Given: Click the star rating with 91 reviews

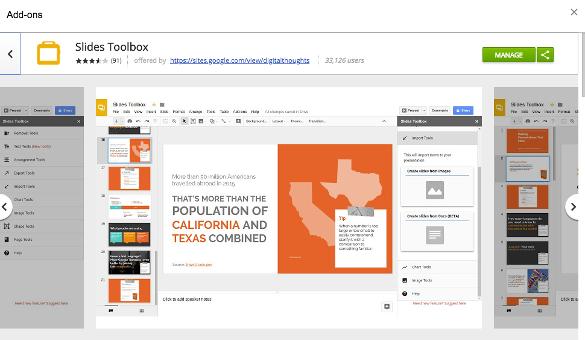Looking at the screenshot, I should pyautogui.click(x=98, y=60).
